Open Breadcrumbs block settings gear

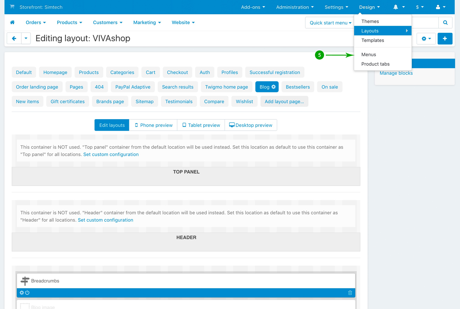tap(22, 293)
